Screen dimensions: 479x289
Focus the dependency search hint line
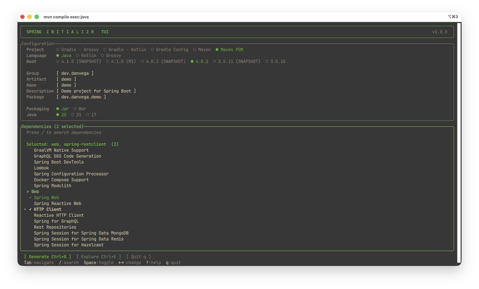pos(64,133)
